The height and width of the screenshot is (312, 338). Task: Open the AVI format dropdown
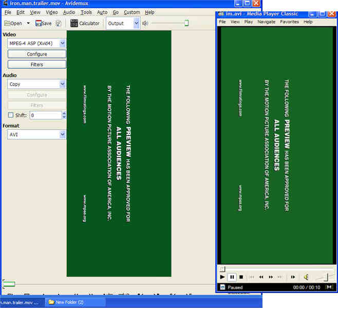click(36, 134)
